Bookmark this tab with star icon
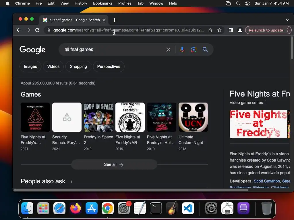This screenshot has height=220, width=294. [219, 30]
